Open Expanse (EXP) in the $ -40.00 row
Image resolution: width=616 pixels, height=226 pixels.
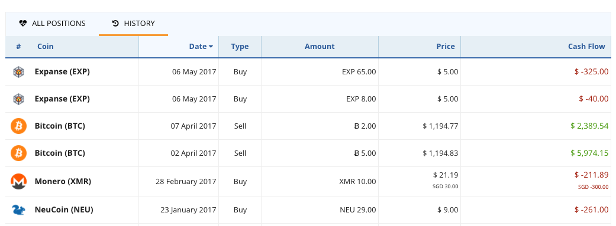click(62, 99)
